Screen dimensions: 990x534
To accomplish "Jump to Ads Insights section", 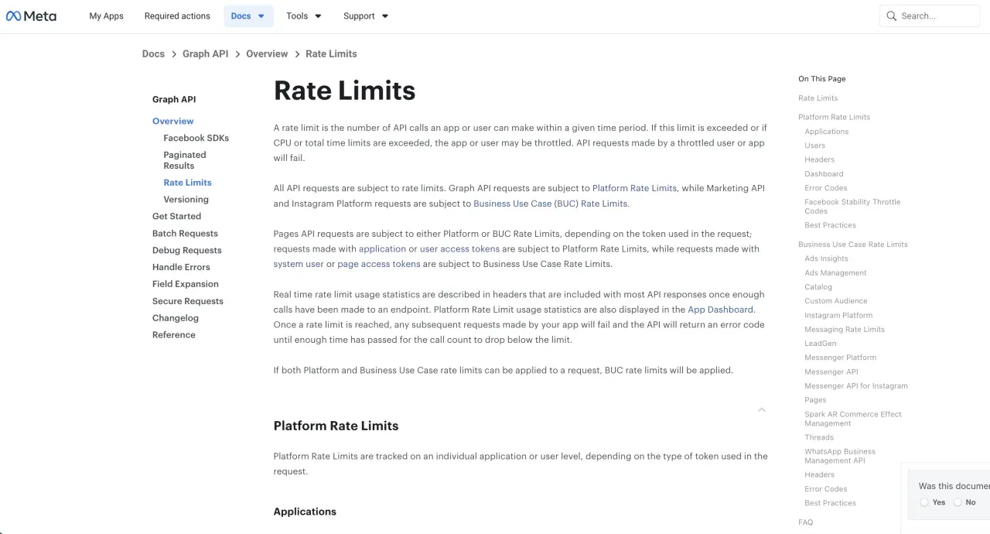I will (826, 258).
